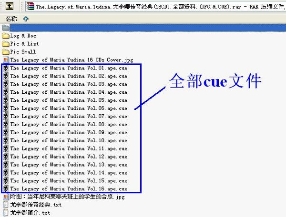The width and height of the screenshot is (286, 217).
Task: Click the text file icon of 尤季娜传奇经典.txt
Action: (x=6, y=205)
